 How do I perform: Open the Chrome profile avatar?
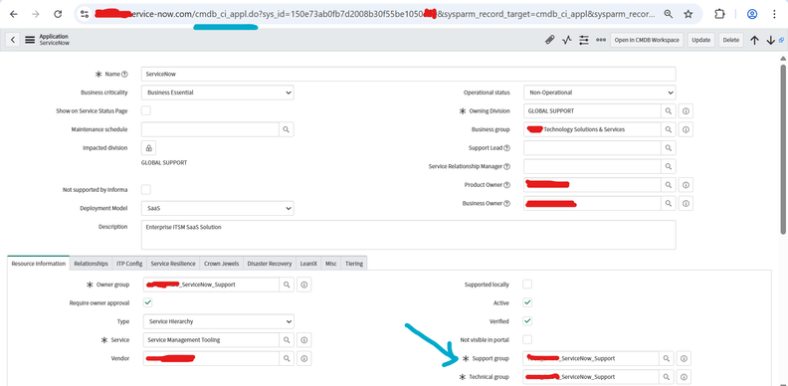[752, 14]
